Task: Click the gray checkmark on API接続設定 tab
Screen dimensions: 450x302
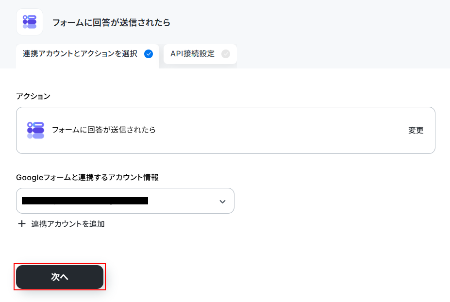Action: pyautogui.click(x=226, y=54)
